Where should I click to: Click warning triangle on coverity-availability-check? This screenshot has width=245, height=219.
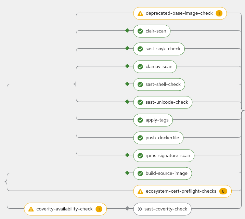pos(31,209)
